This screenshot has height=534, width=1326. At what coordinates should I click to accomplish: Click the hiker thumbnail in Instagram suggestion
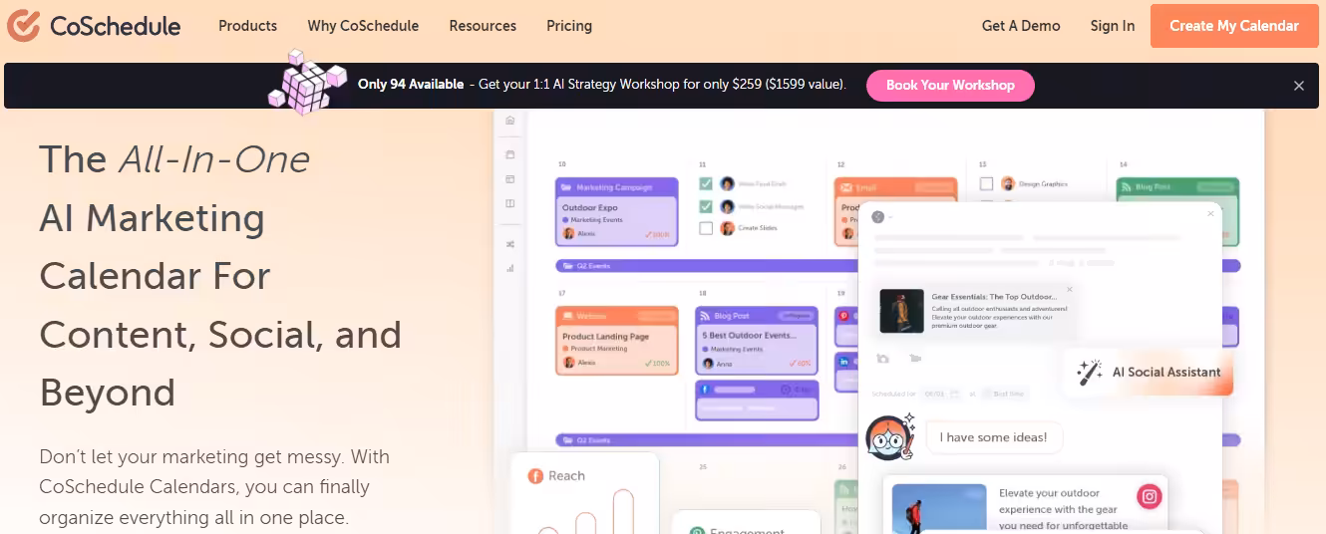(x=939, y=509)
